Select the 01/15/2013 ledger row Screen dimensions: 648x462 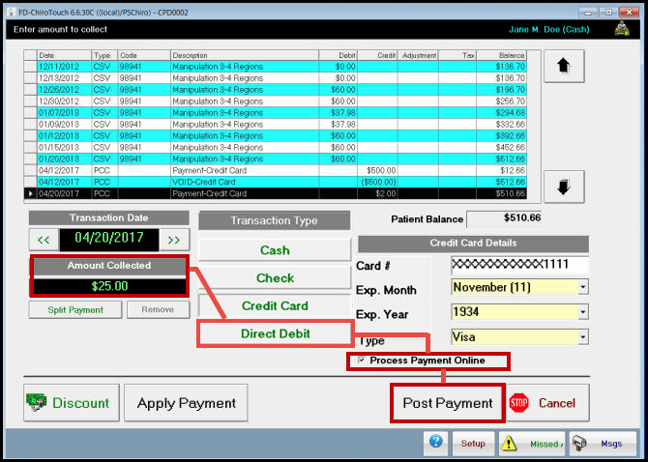click(x=276, y=147)
